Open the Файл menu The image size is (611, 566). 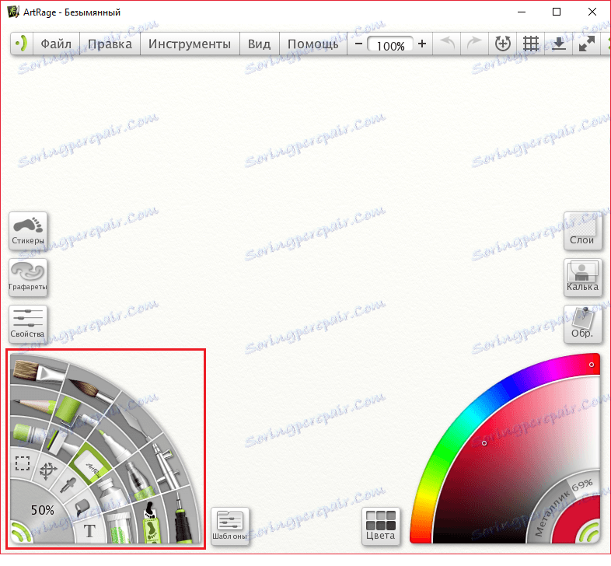[x=56, y=44]
